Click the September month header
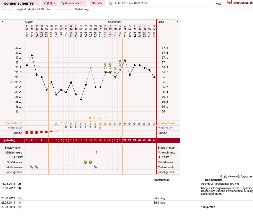This screenshot has width=253, height=218. click(115, 22)
